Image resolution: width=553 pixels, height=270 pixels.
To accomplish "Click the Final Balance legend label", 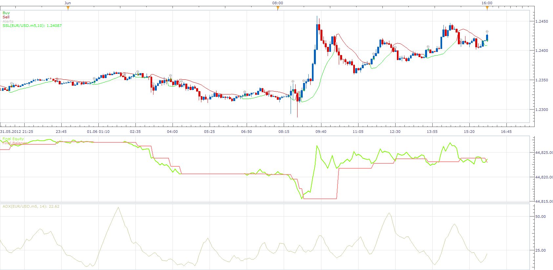I will tap(15, 143).
